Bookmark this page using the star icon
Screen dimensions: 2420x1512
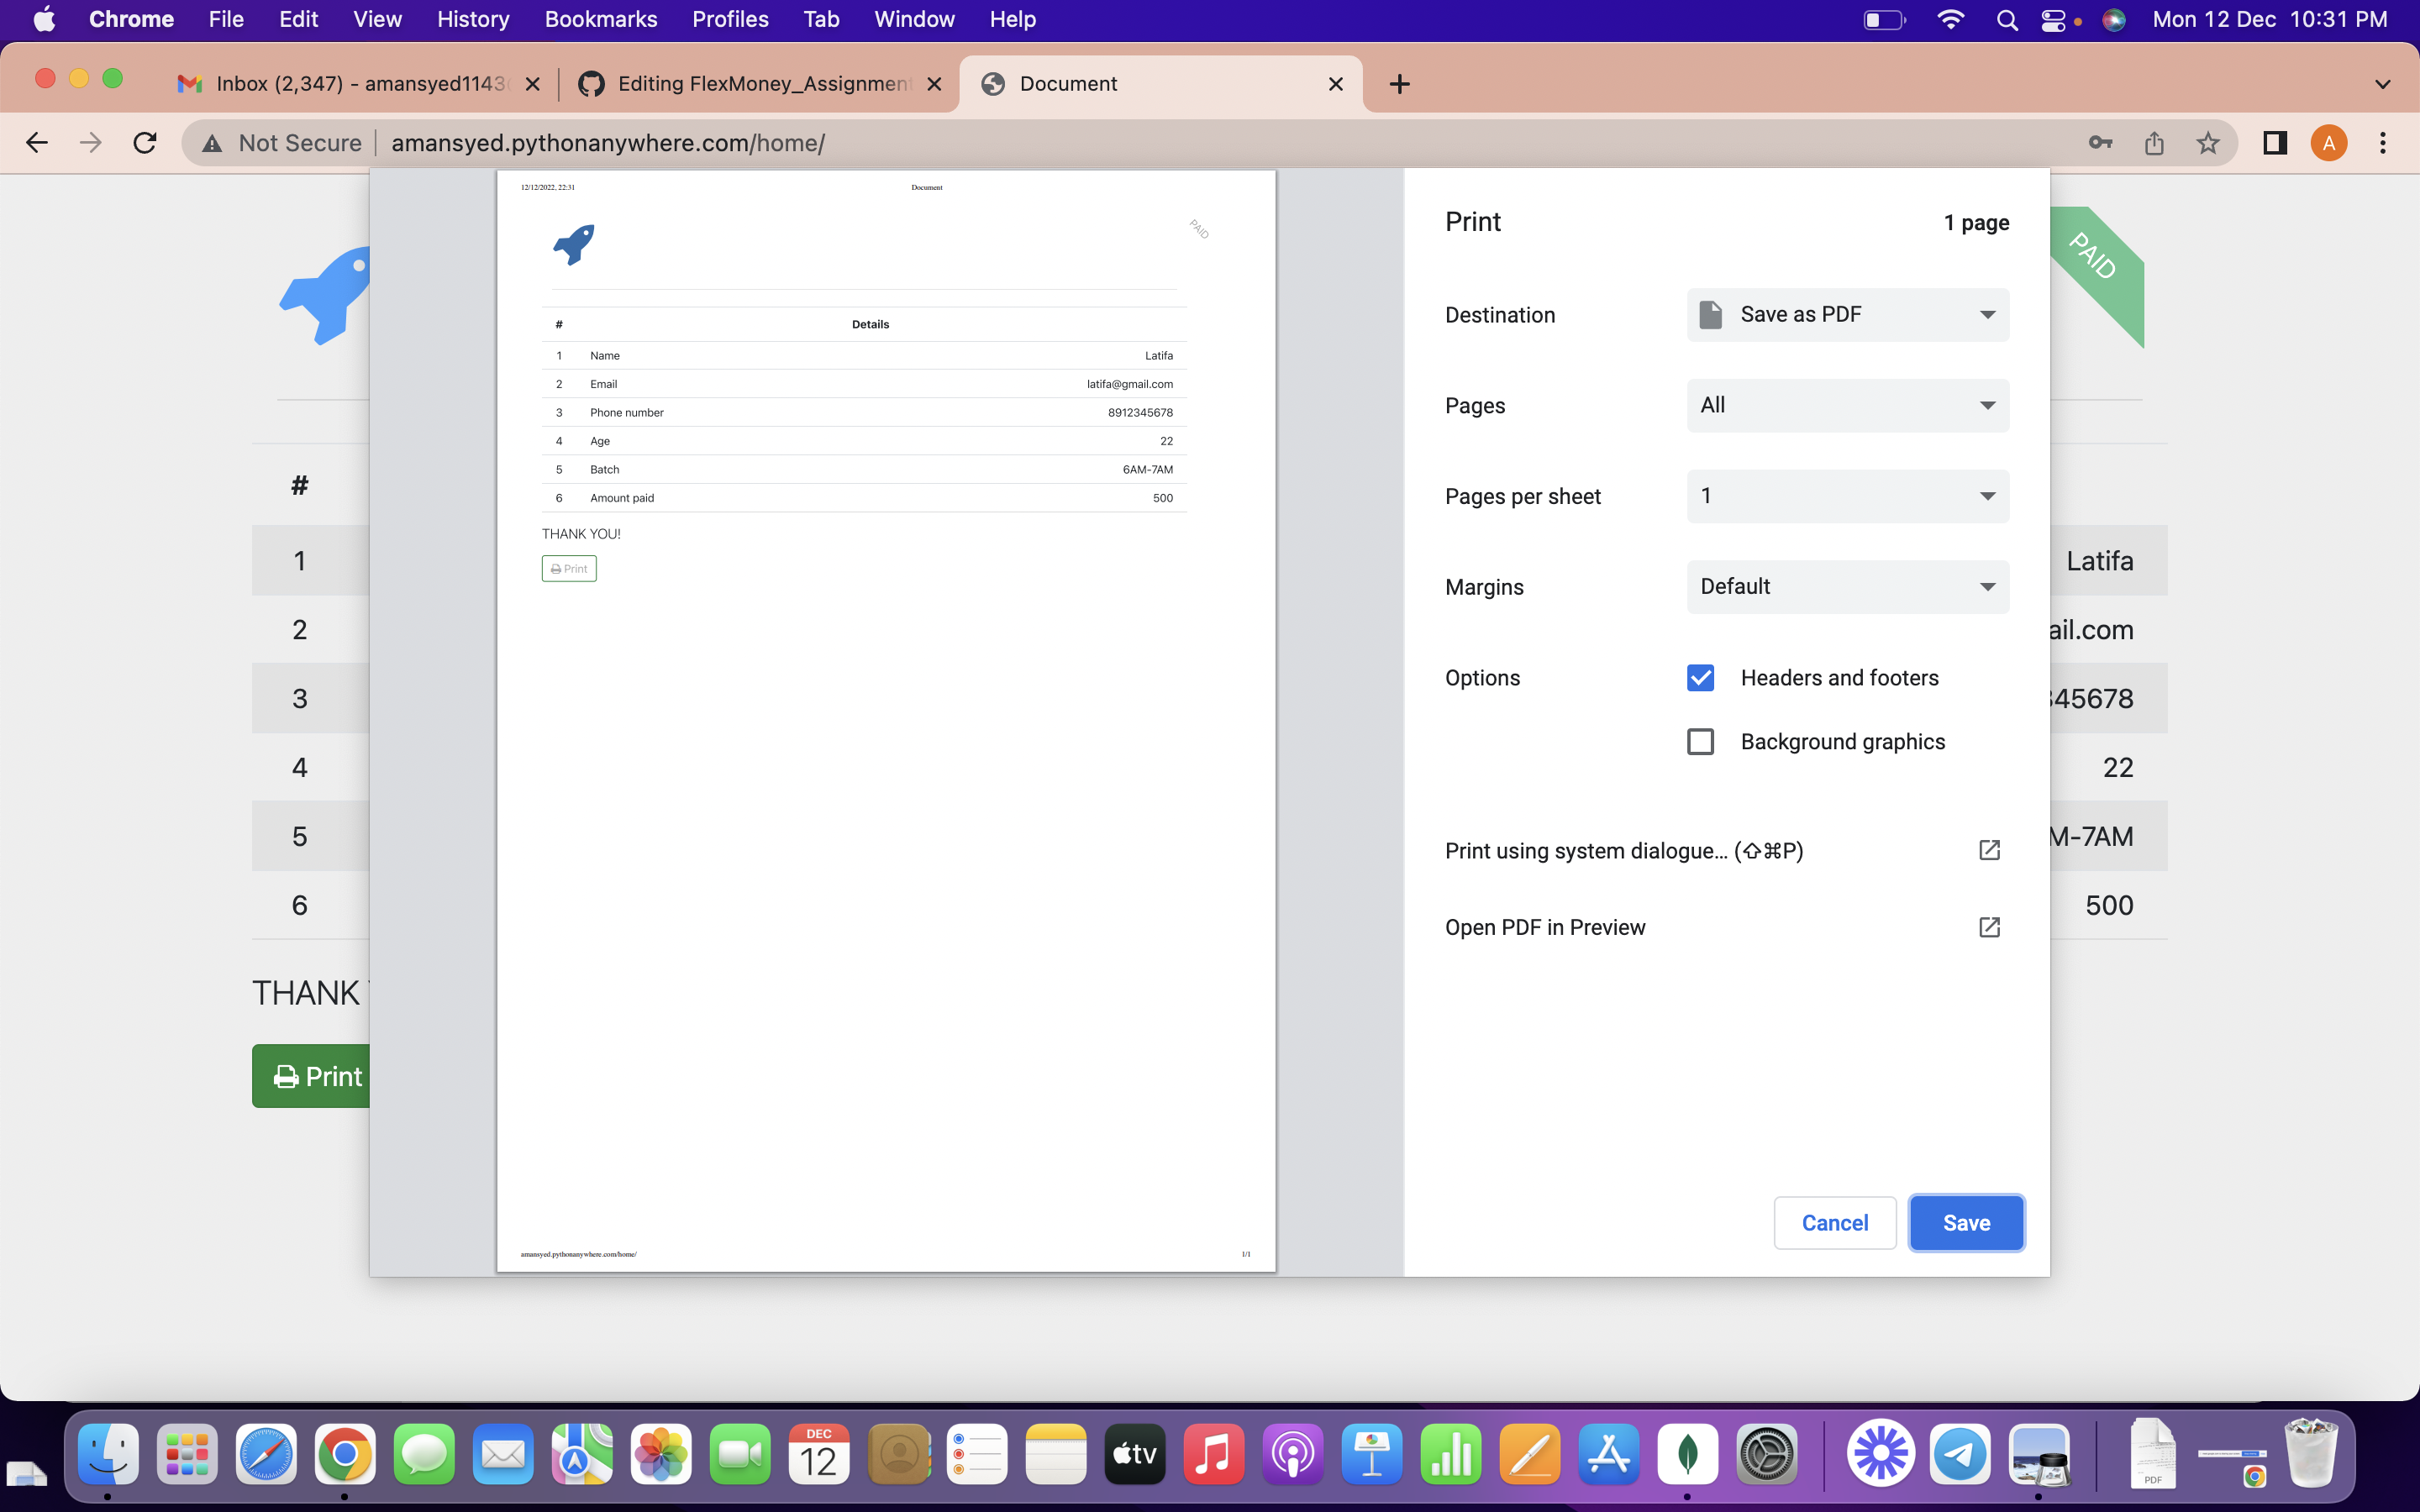point(2209,143)
